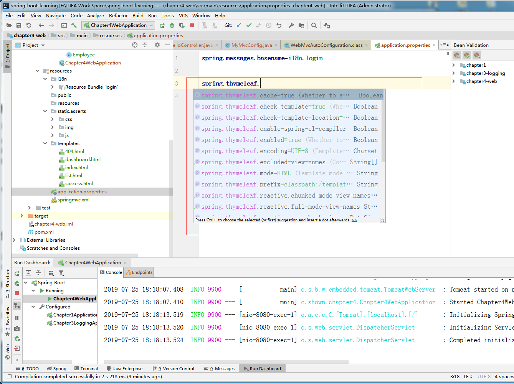Navigate back with the left arrow icon

click(41, 25)
